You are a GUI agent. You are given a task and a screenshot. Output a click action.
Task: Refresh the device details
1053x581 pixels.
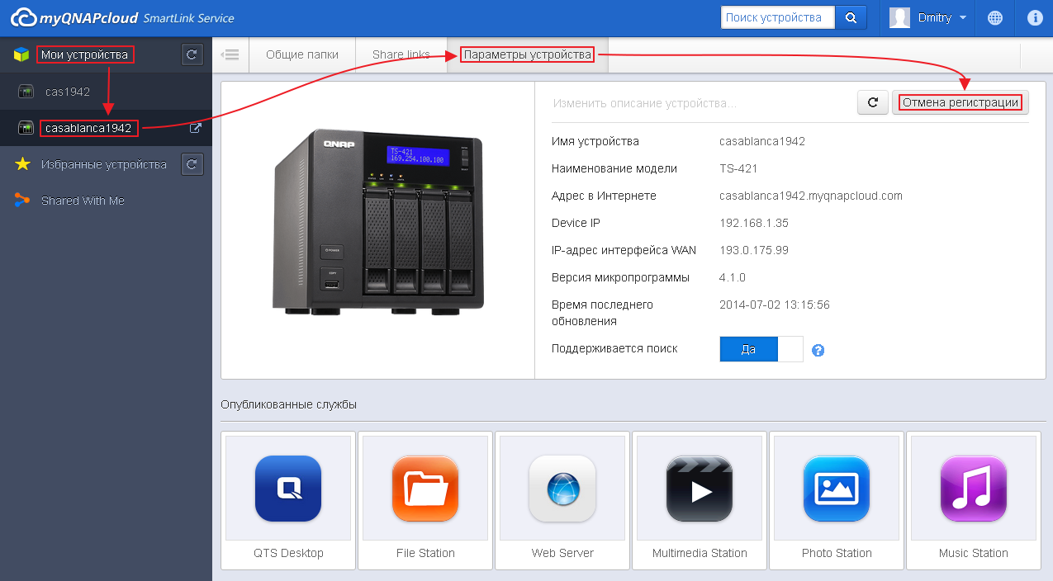click(x=872, y=103)
